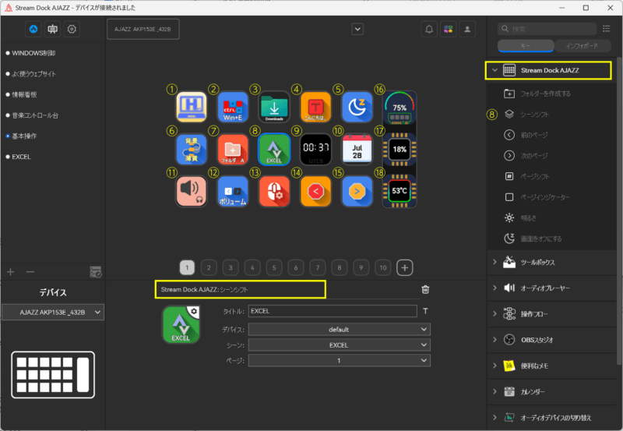The width and height of the screenshot is (623, 431).
Task: Select the 00:37 clock key
Action: pyautogui.click(x=315, y=149)
